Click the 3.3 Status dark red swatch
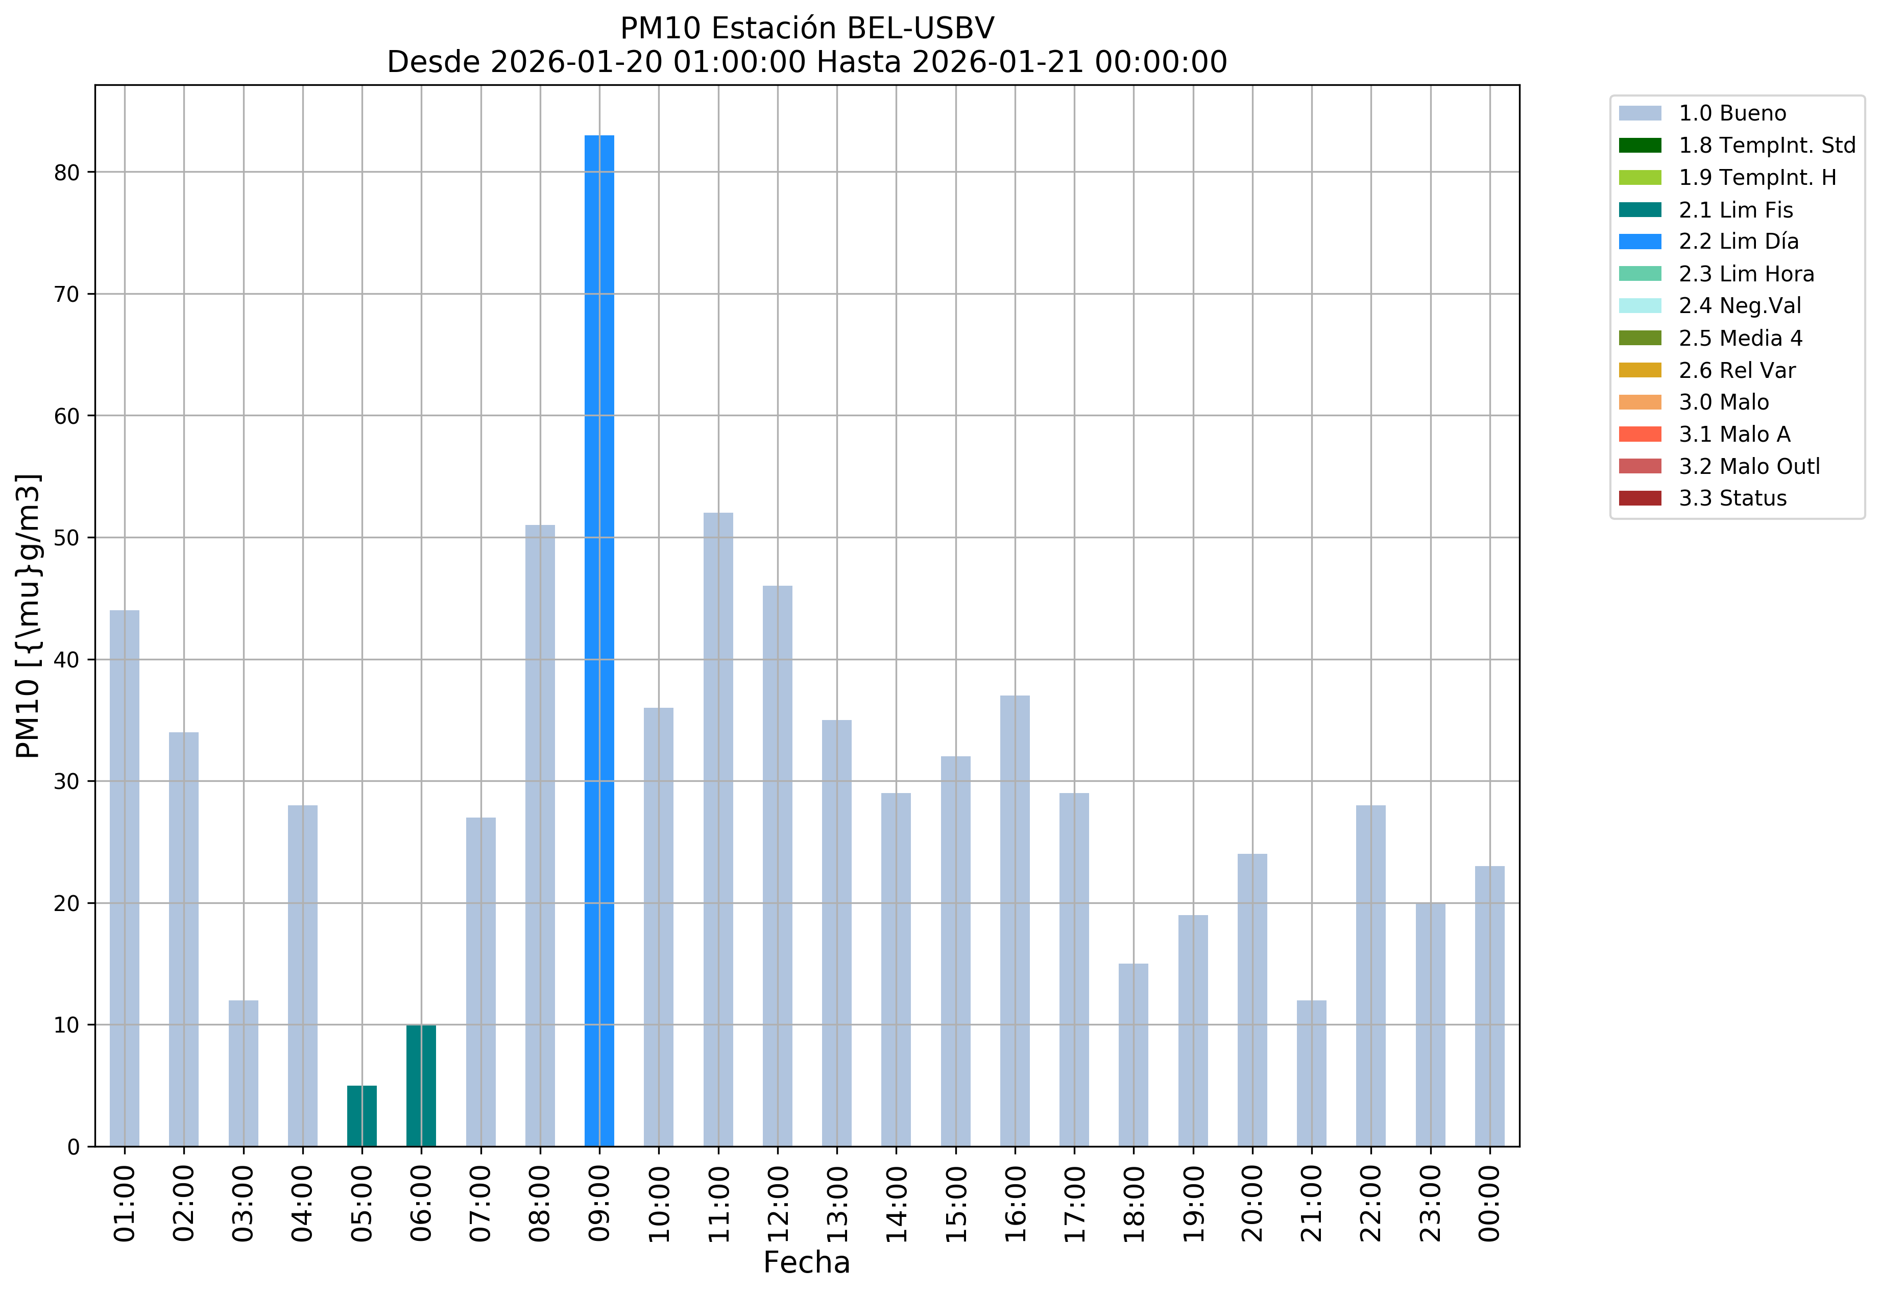Screen dimensions: 1880x1294 click(x=1639, y=498)
